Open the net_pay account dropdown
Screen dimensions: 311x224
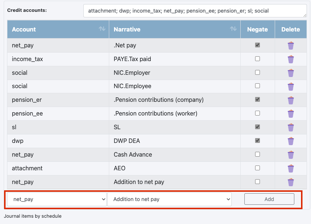pyautogui.click(x=57, y=199)
